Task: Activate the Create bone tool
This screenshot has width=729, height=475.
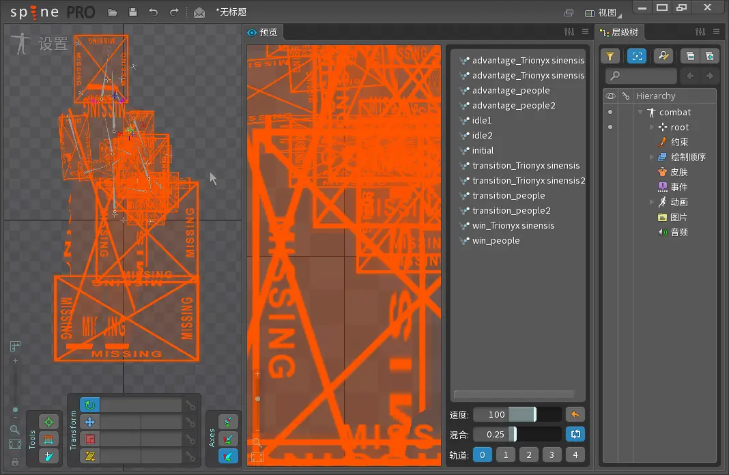Action: (48, 456)
